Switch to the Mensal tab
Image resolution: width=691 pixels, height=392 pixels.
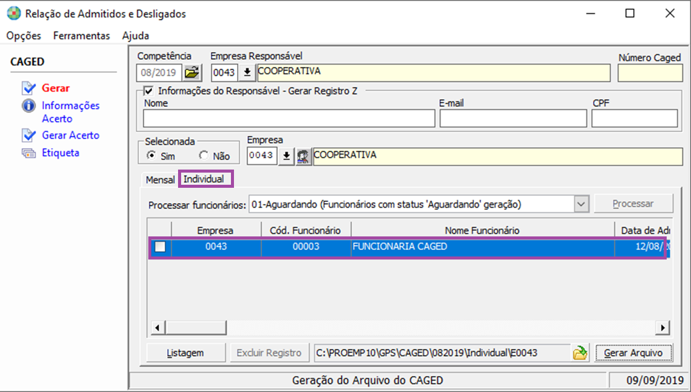pyautogui.click(x=160, y=180)
